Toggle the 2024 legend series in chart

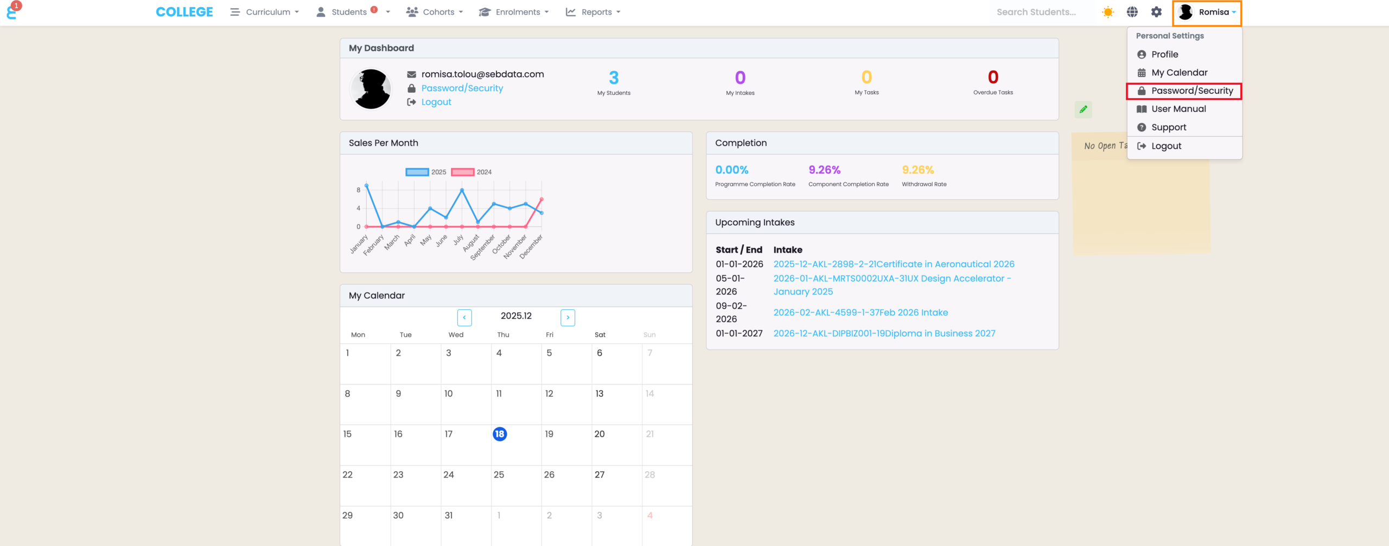(472, 172)
